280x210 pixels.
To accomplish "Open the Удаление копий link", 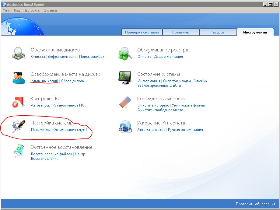I will tap(44, 81).
